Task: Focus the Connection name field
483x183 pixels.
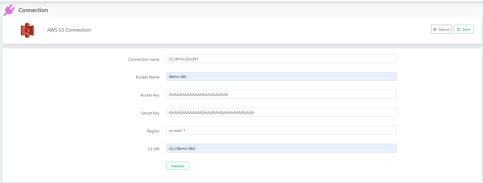Action: [281, 59]
